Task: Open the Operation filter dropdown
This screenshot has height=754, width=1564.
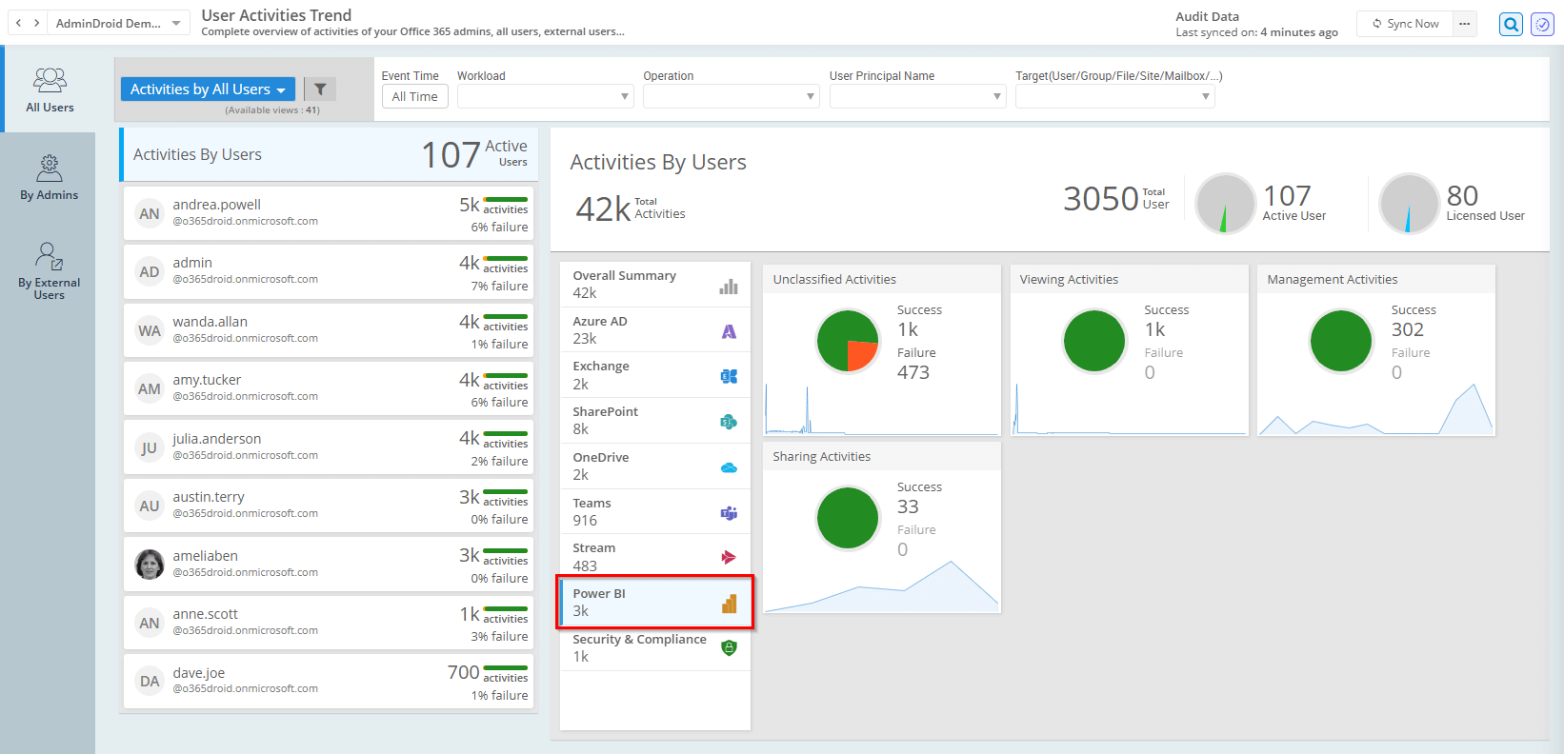Action: point(731,96)
